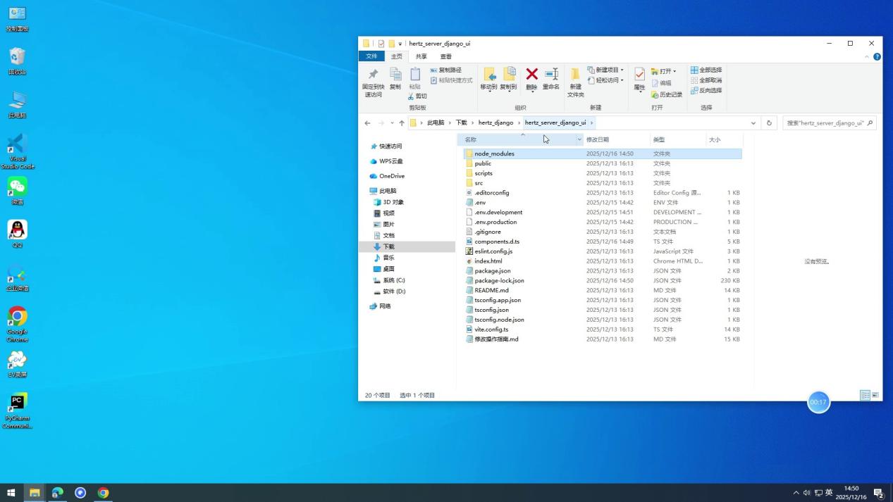893x502 pixels.
Task: Click the Pin to Quick Access icon
Action: [x=373, y=75]
